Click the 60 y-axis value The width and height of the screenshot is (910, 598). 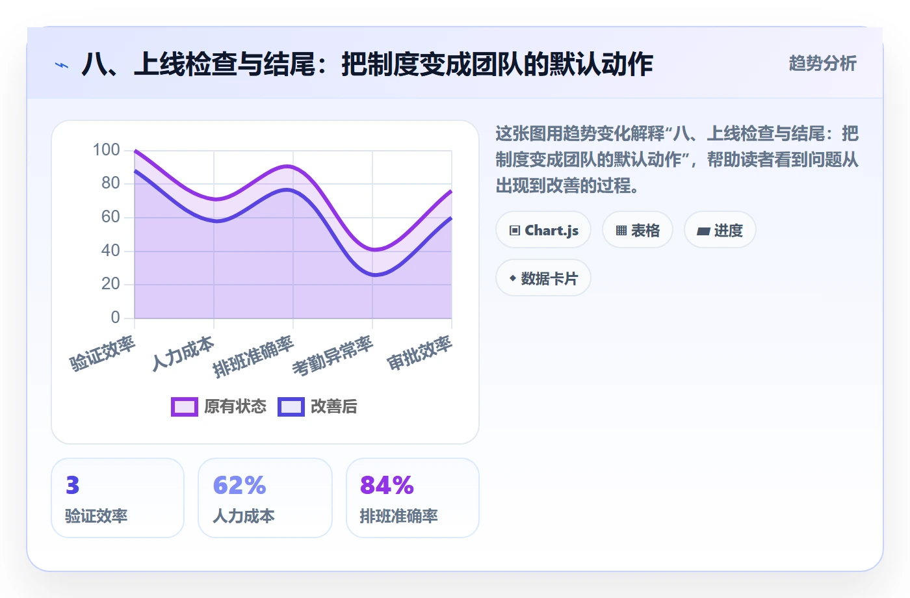[x=111, y=217]
